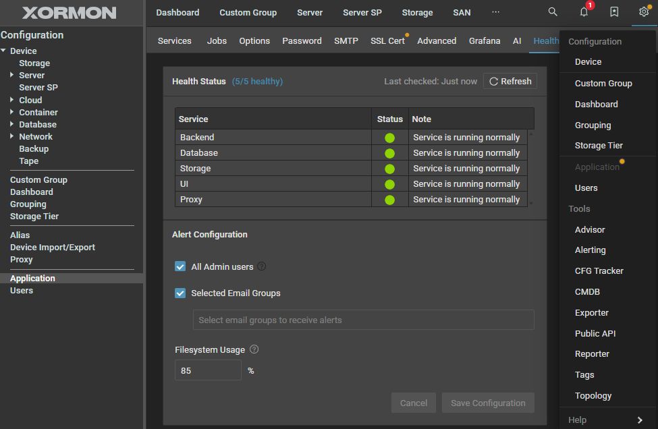Viewport: 658px width, 429px height.
Task: Click the settings gear icon
Action: pos(643,12)
